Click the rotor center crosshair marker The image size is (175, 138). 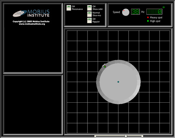pyautogui.click(x=118, y=82)
